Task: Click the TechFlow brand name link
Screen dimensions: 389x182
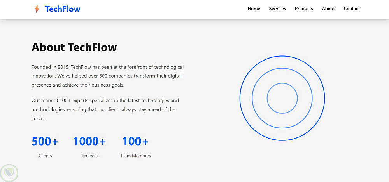Action: (63, 9)
